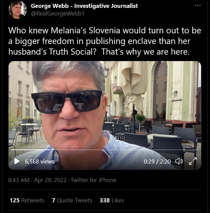
Task: Open the Twitter for iPhone source link
Action: coord(93,180)
